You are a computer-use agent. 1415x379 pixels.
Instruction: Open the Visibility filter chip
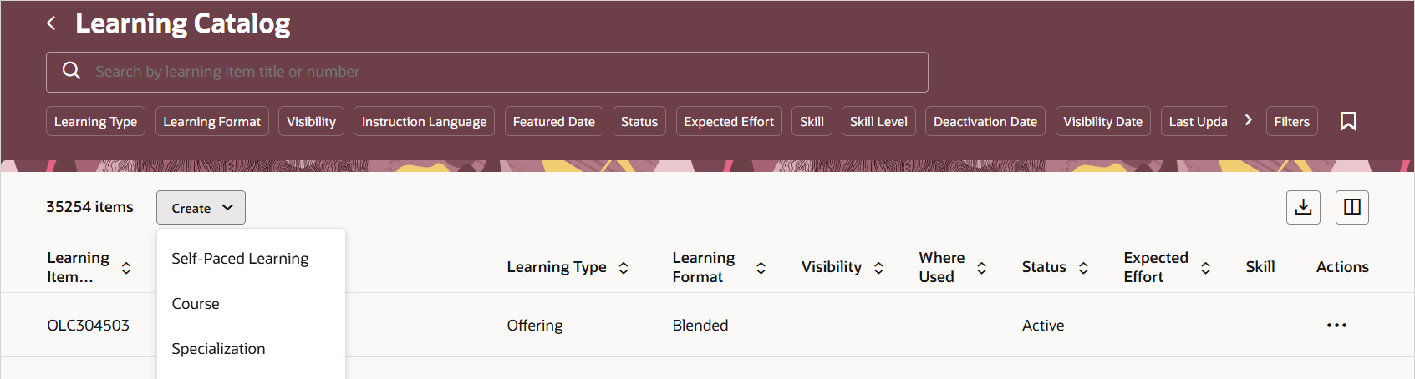click(x=311, y=121)
